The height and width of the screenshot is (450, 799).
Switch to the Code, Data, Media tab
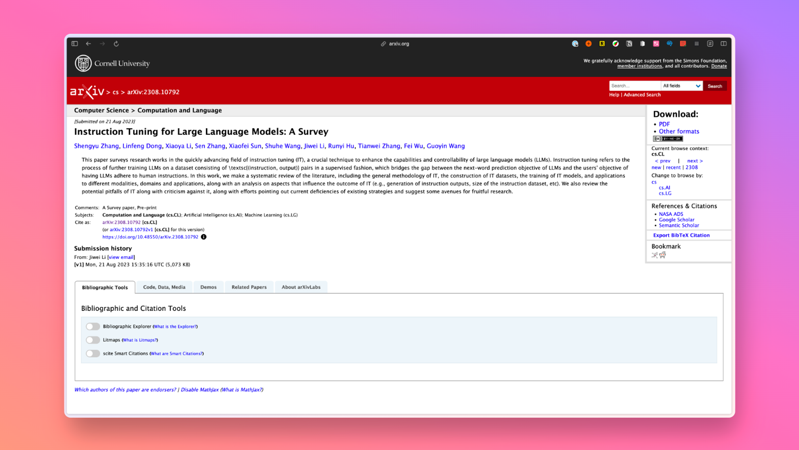(x=164, y=287)
